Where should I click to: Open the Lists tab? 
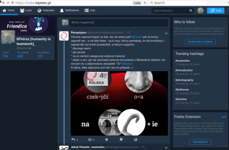90,11
